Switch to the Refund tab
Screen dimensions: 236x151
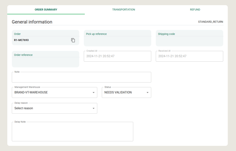click(x=195, y=10)
